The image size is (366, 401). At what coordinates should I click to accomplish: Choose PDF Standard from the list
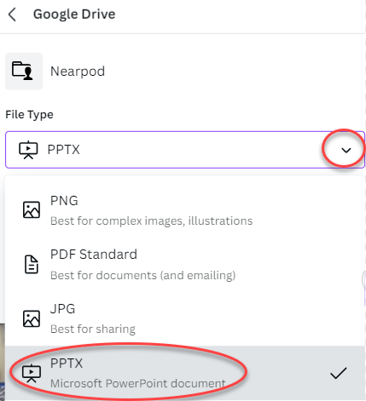[185, 265]
